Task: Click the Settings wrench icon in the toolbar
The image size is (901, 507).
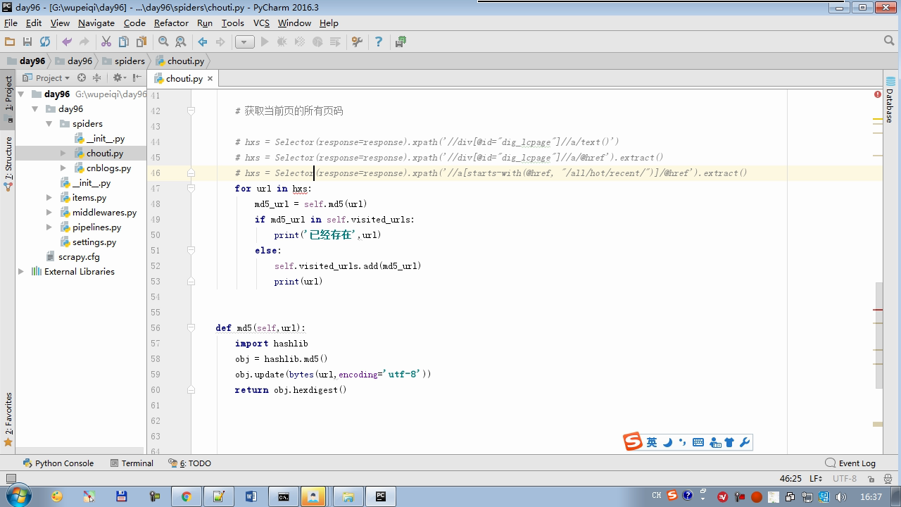Action: tap(357, 42)
